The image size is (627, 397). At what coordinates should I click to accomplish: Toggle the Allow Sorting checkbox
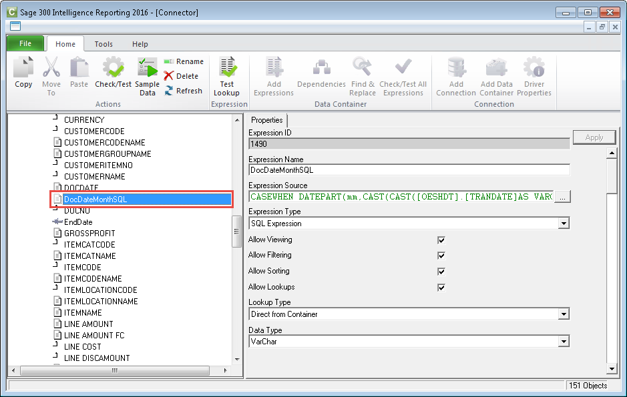[x=441, y=272]
